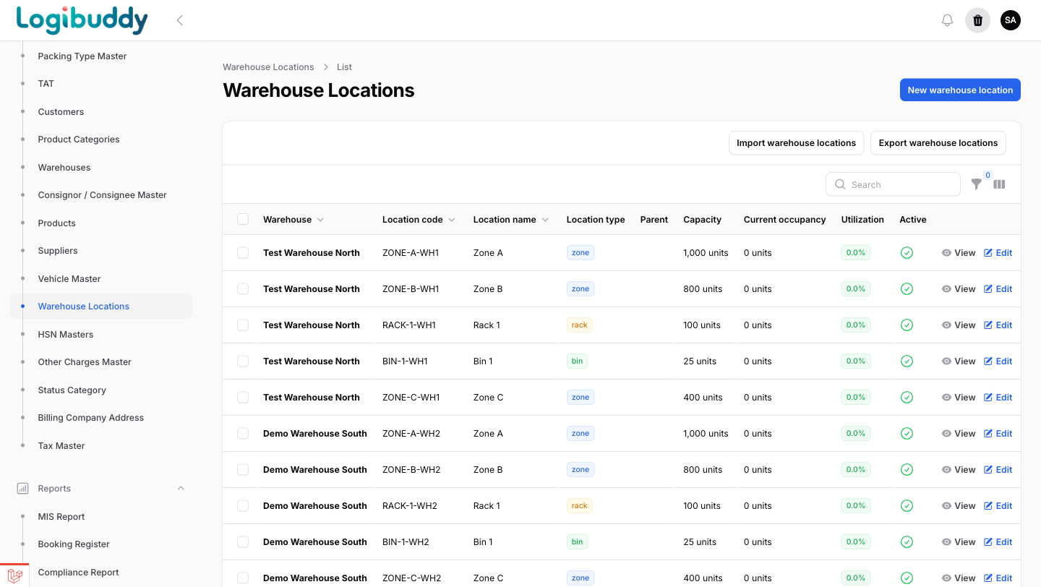Toggle the select-all checkbox in table header
Screen dimensions: 1041x587
pyautogui.click(x=243, y=219)
